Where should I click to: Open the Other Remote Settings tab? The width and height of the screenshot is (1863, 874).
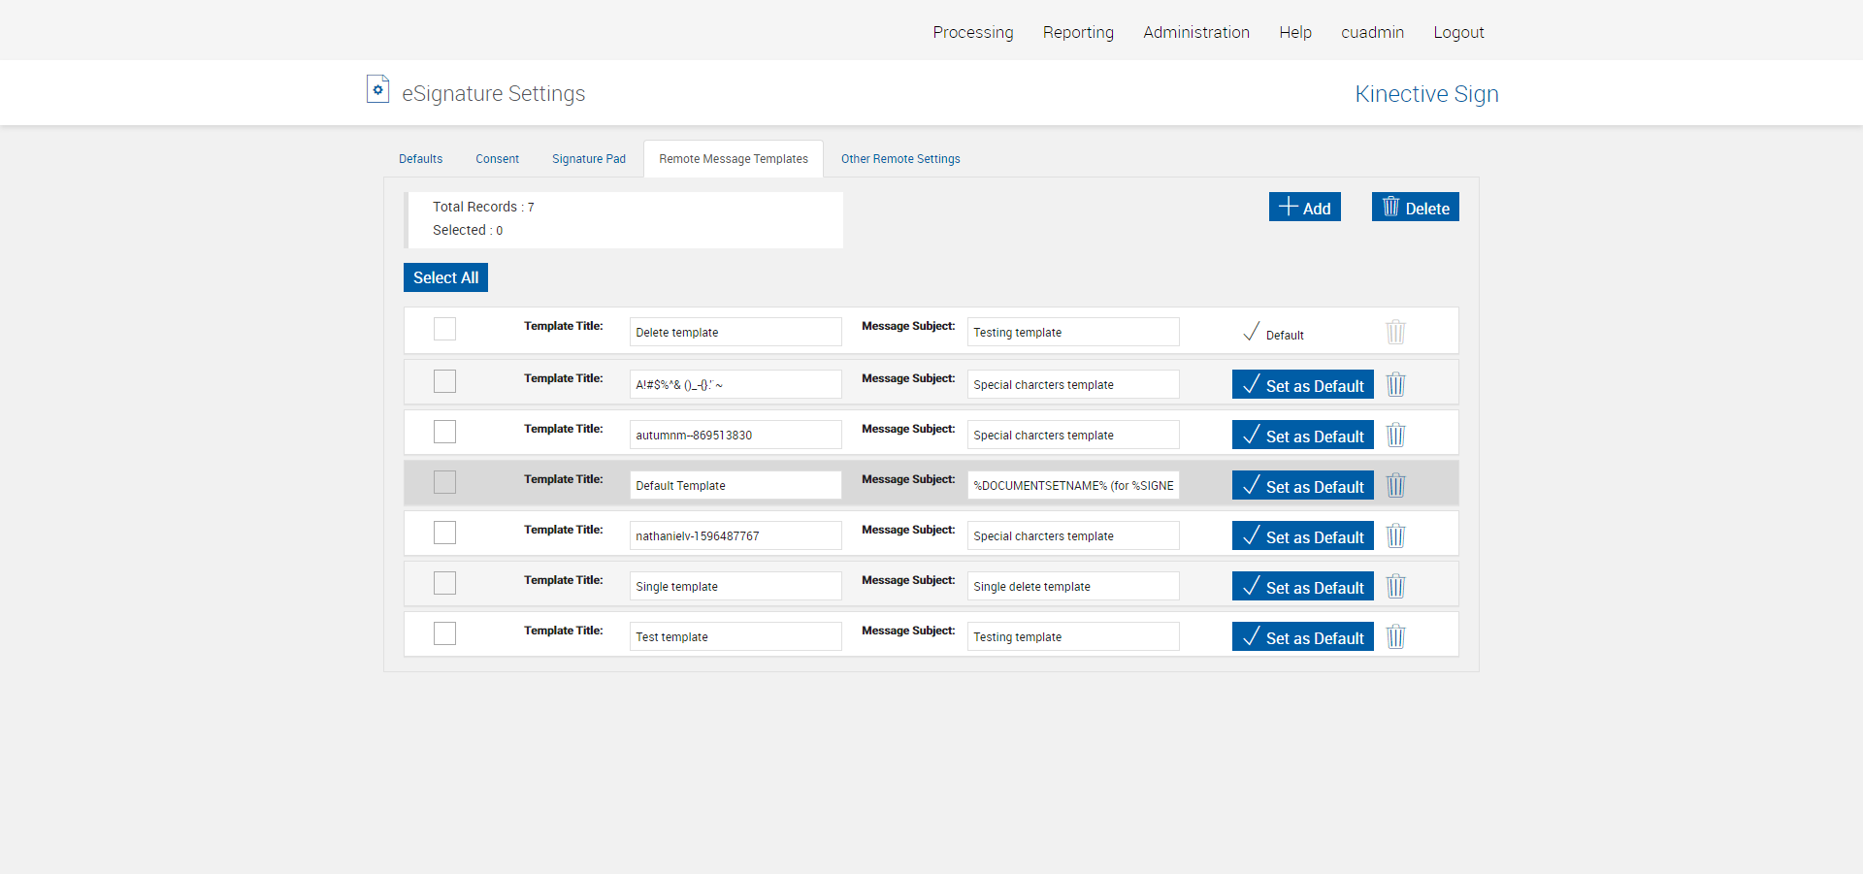pyautogui.click(x=899, y=159)
